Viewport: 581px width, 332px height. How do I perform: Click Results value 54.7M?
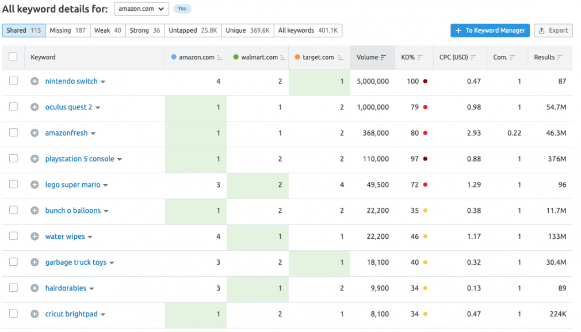tap(556, 107)
